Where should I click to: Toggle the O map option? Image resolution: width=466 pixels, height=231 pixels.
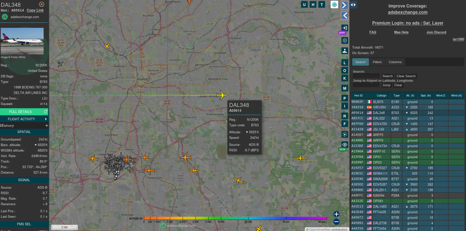[345, 70]
